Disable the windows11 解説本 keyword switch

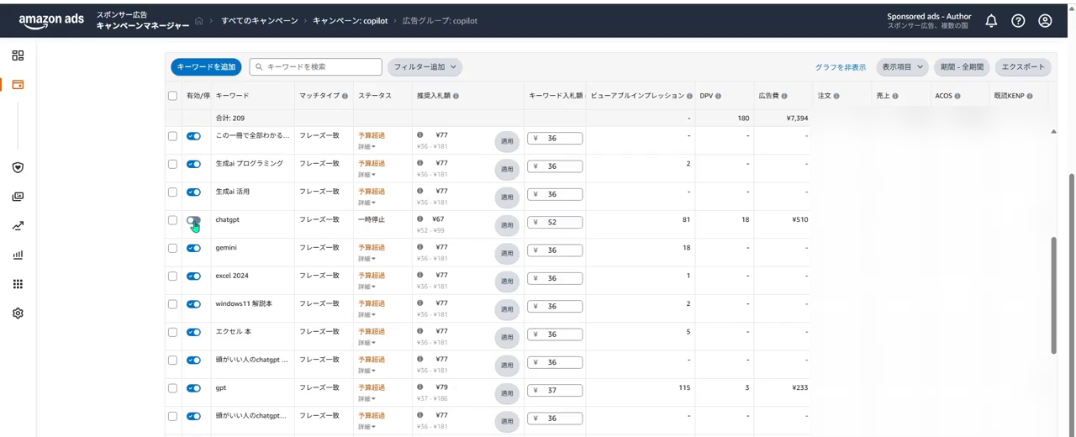coord(194,304)
